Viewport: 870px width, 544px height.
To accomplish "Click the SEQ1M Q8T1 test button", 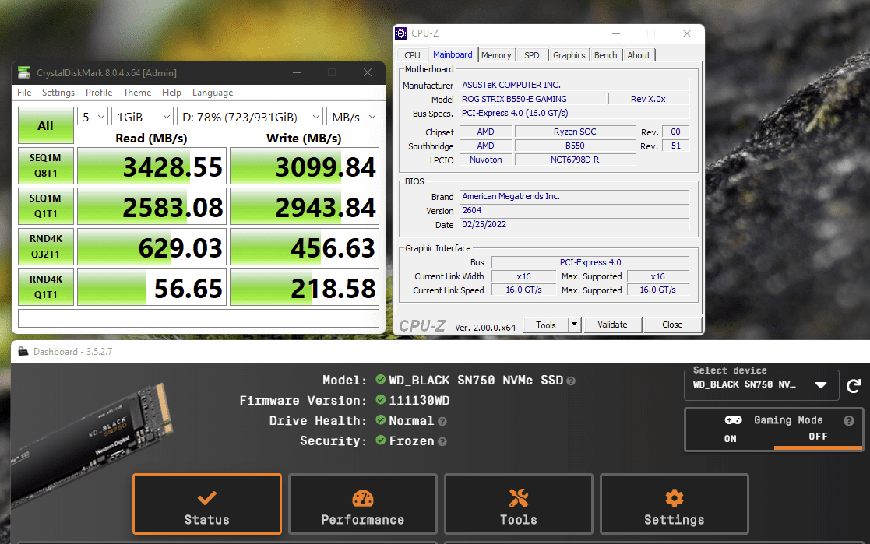I will 45,166.
